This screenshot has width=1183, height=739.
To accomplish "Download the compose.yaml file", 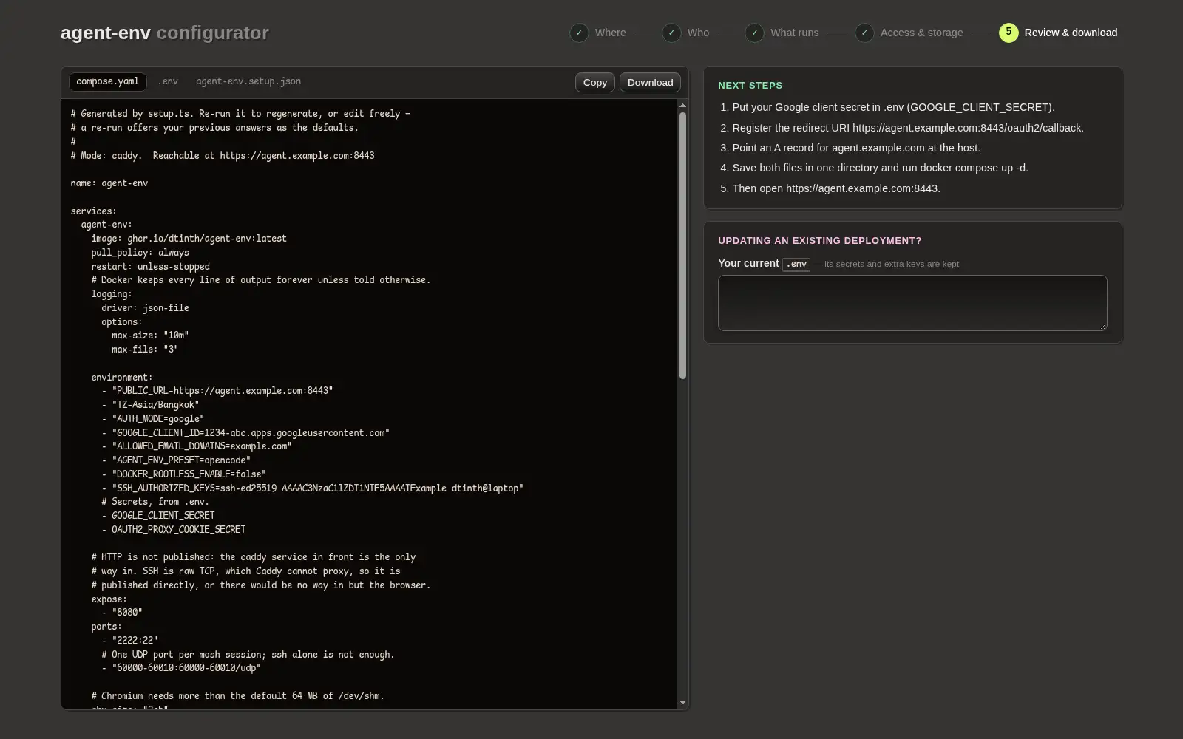I will (651, 82).
